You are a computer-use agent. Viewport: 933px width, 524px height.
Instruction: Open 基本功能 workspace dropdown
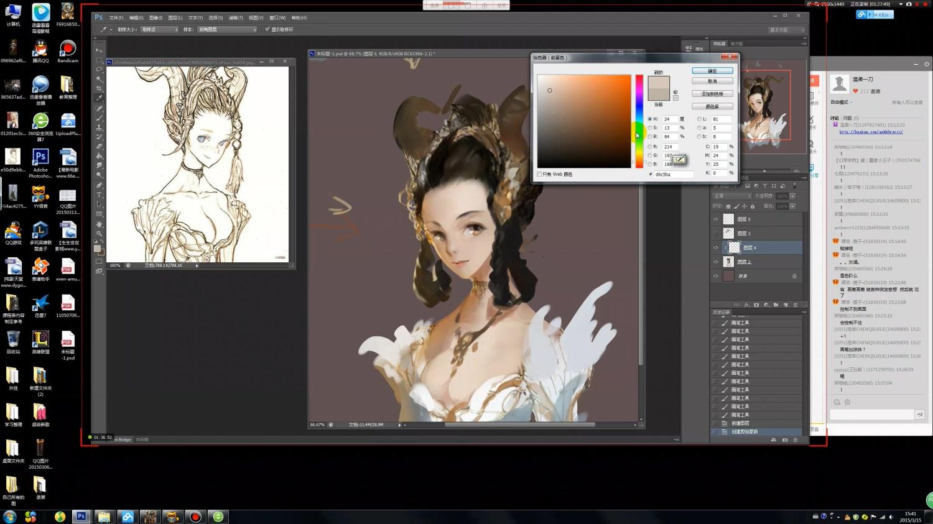click(x=787, y=30)
